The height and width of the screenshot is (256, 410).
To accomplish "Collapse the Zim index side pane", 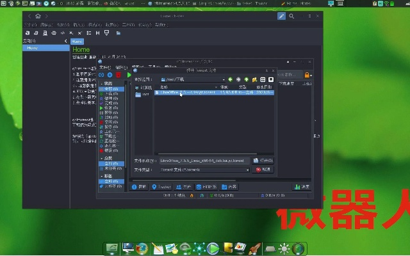I will tap(67, 41).
